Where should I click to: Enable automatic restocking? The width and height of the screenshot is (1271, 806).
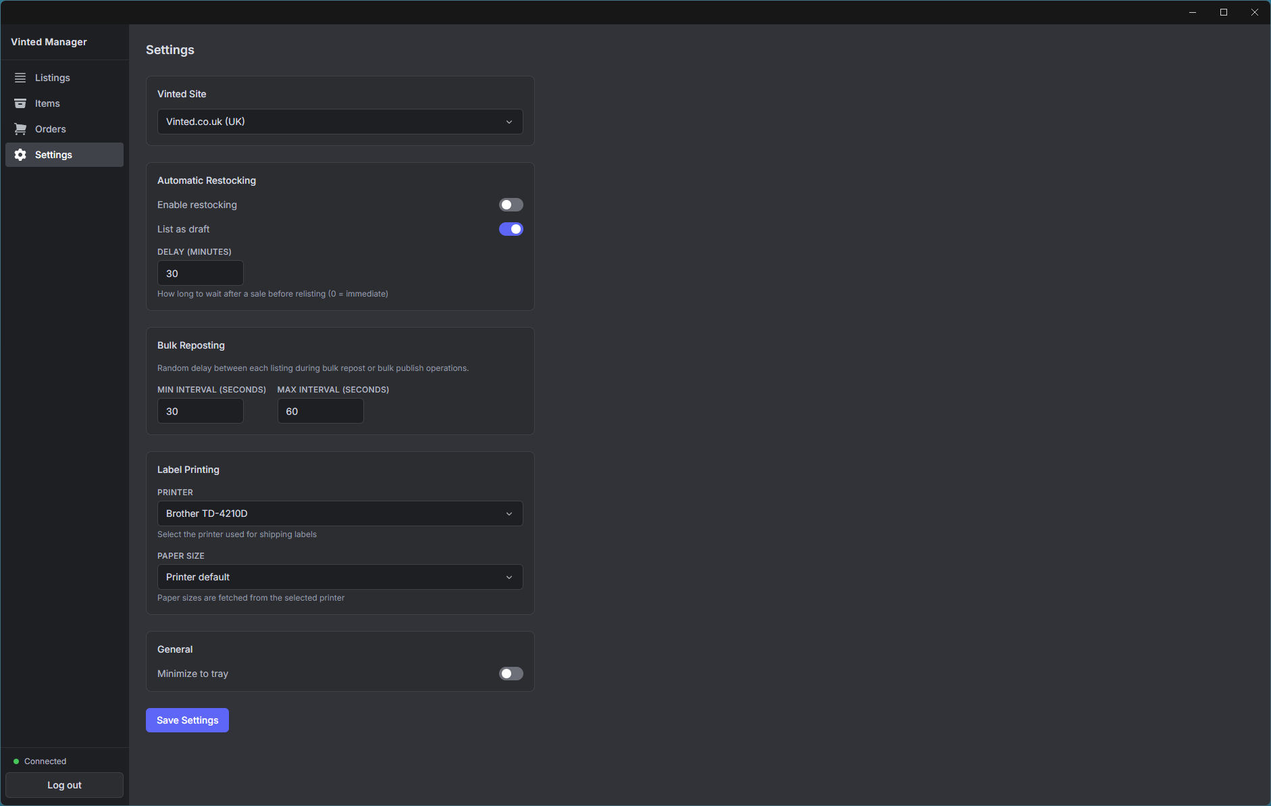pos(511,204)
